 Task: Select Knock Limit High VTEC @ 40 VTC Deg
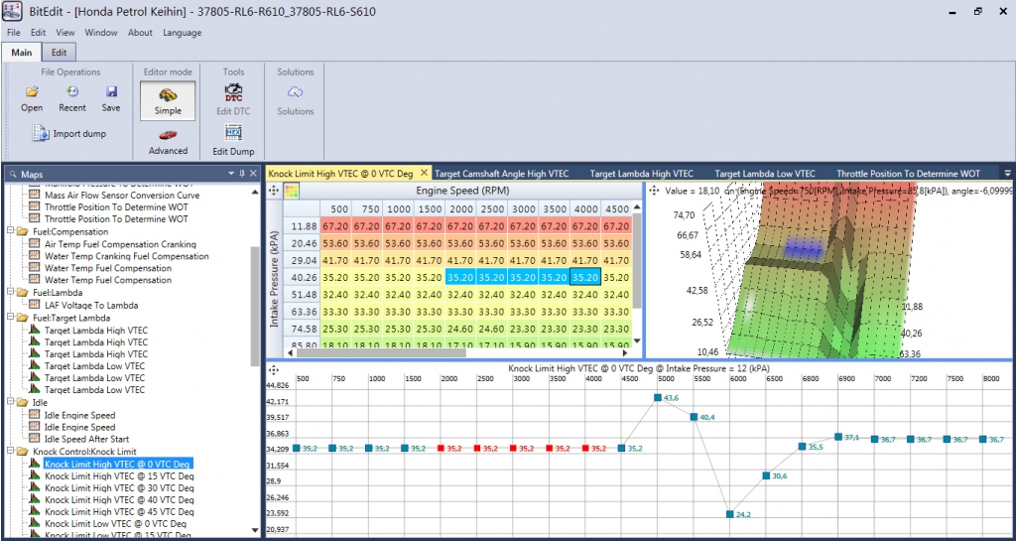tap(119, 500)
